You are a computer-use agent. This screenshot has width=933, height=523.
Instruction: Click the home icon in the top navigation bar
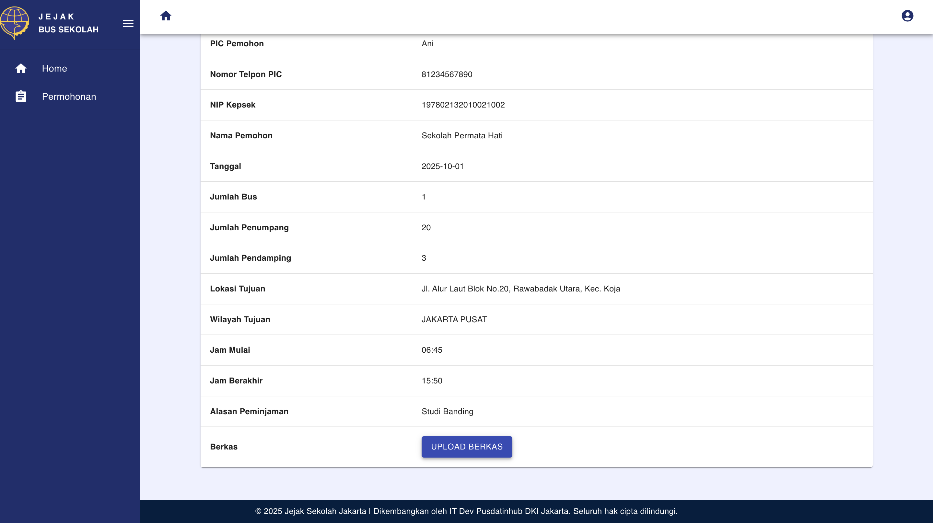click(166, 16)
